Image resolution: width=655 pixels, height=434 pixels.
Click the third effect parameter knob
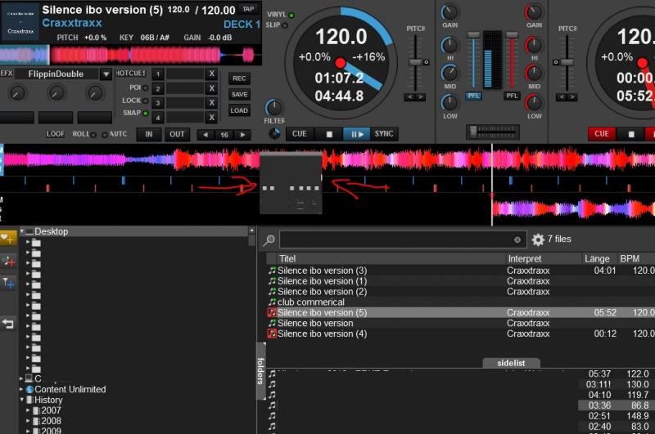pos(95,93)
